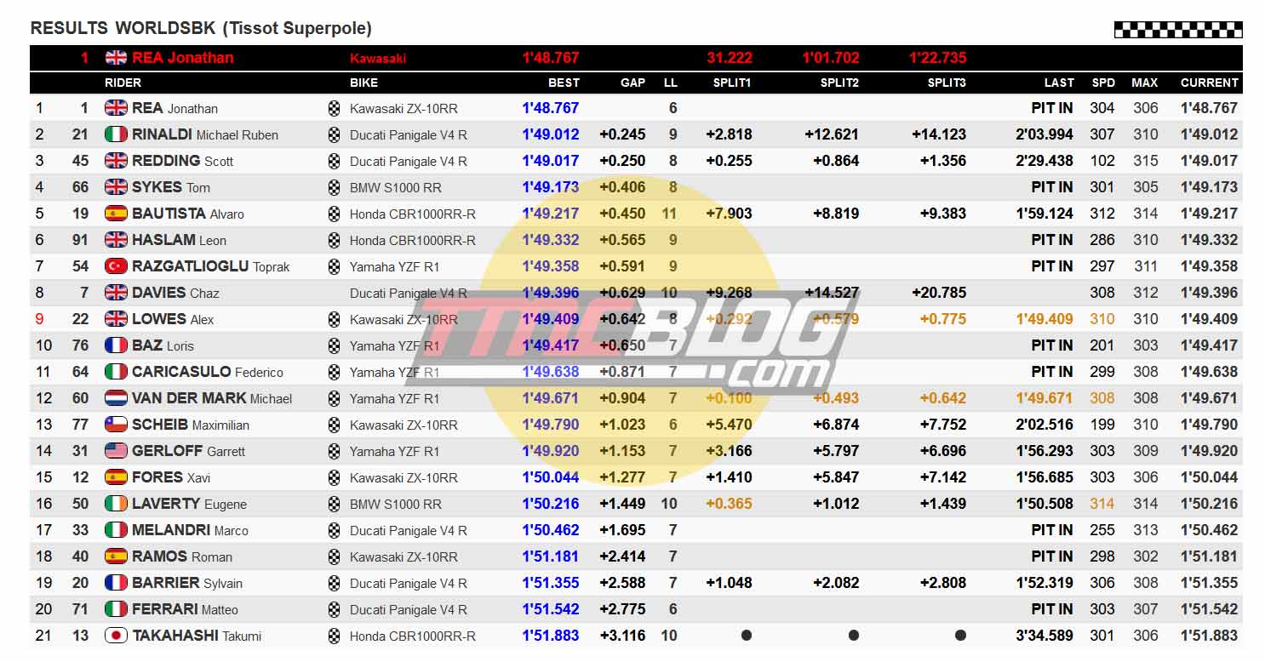The height and width of the screenshot is (662, 1265).
Task: Click the split value "+14.123" in RINALDI's row
Action: [939, 134]
